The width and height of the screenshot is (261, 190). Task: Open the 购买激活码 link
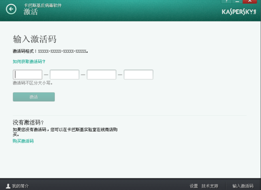click(x=23, y=141)
